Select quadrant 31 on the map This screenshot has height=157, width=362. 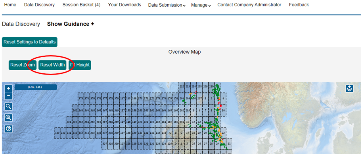(x=229, y=144)
